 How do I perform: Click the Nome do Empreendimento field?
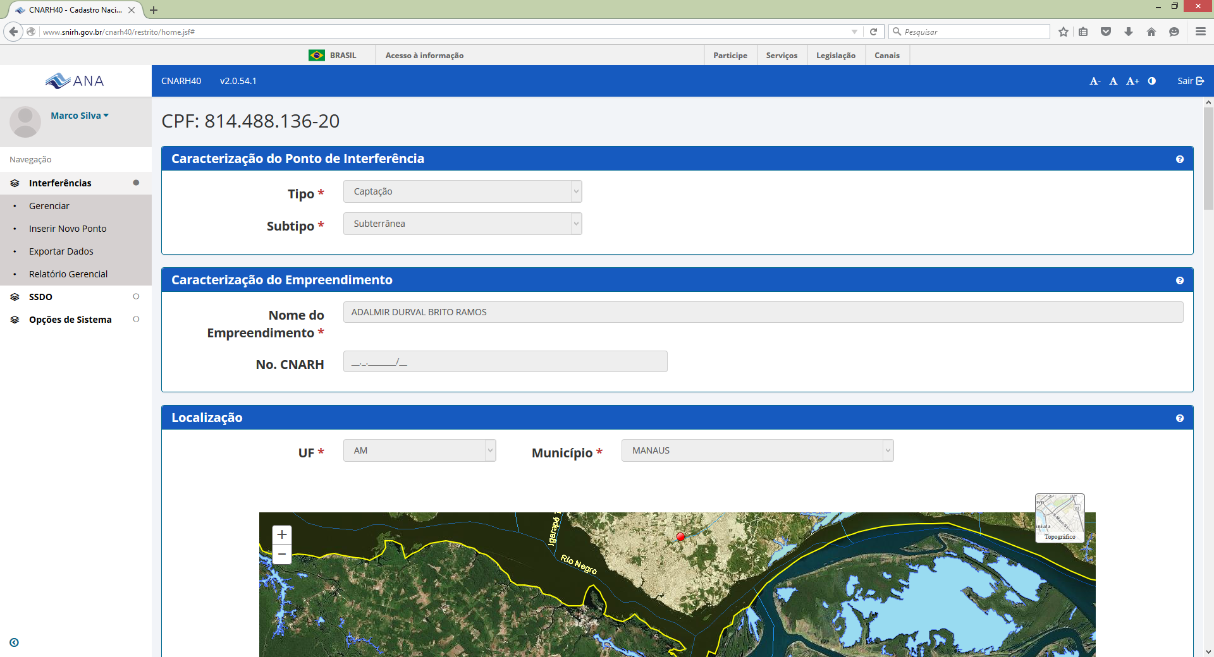click(x=763, y=312)
